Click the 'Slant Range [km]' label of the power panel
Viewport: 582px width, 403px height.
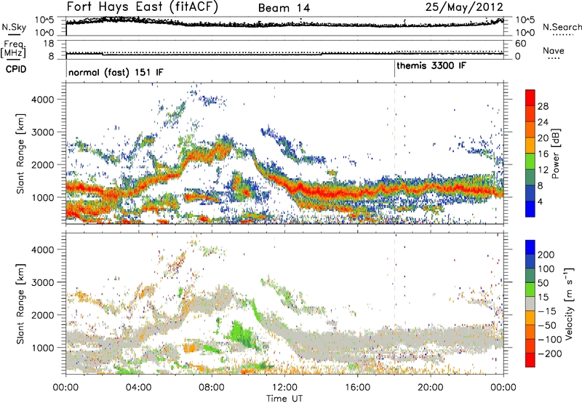point(20,153)
